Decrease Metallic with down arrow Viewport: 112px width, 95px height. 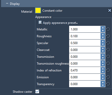click(x=103, y=31)
